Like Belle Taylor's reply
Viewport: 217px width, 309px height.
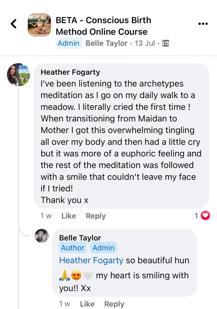click(x=87, y=304)
